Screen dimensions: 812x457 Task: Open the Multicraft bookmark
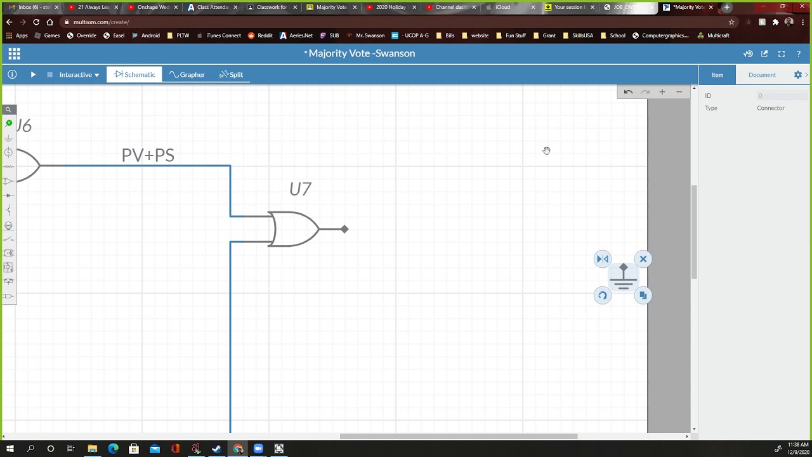coord(713,36)
